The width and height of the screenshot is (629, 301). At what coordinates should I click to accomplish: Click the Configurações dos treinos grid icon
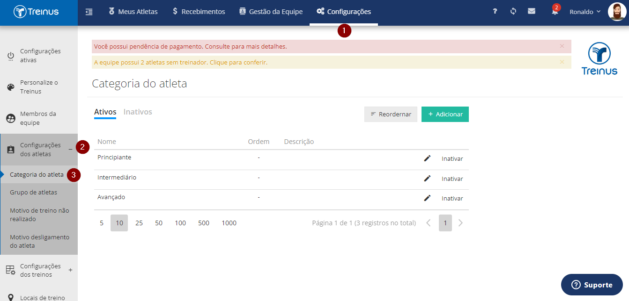[x=11, y=270]
